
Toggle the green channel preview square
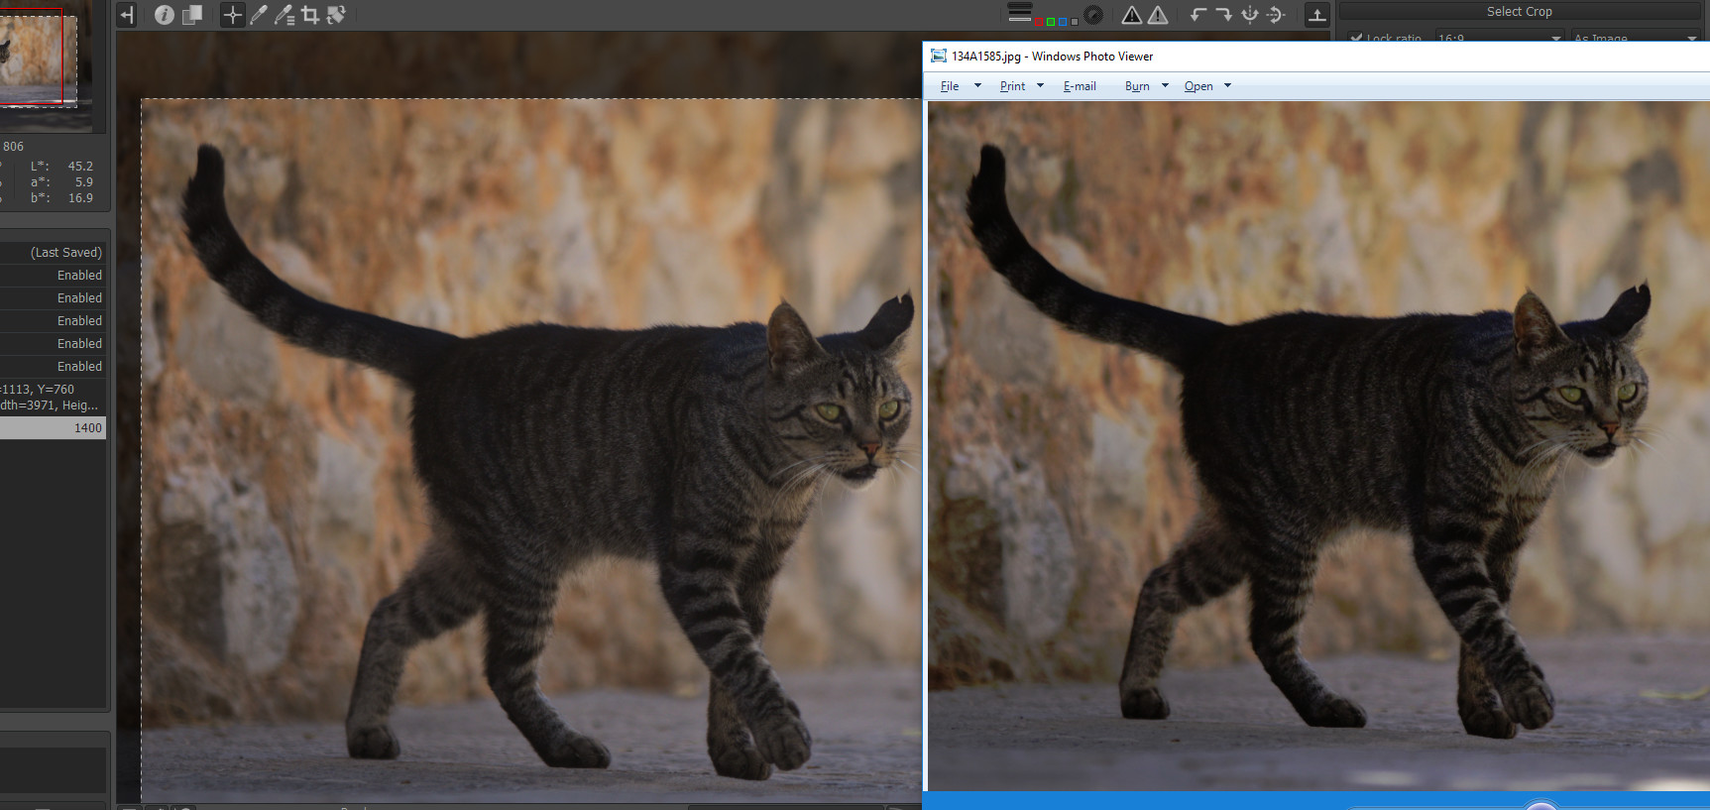(x=1050, y=21)
